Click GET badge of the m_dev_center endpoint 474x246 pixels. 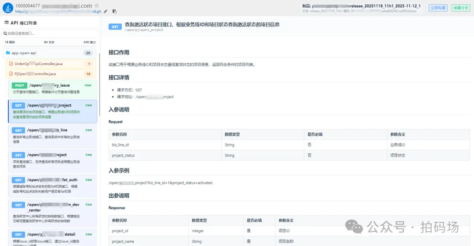18,205
